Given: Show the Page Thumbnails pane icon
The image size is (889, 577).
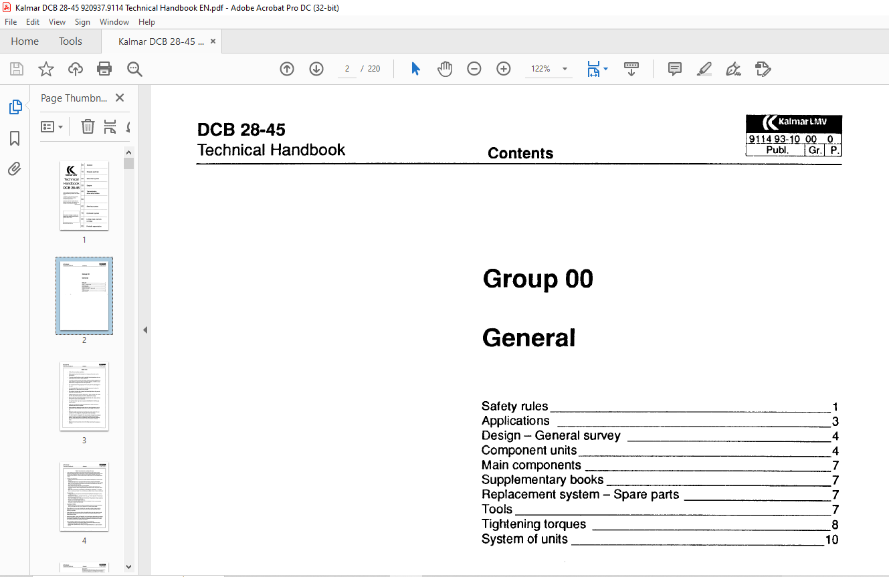Looking at the screenshot, I should [15, 107].
